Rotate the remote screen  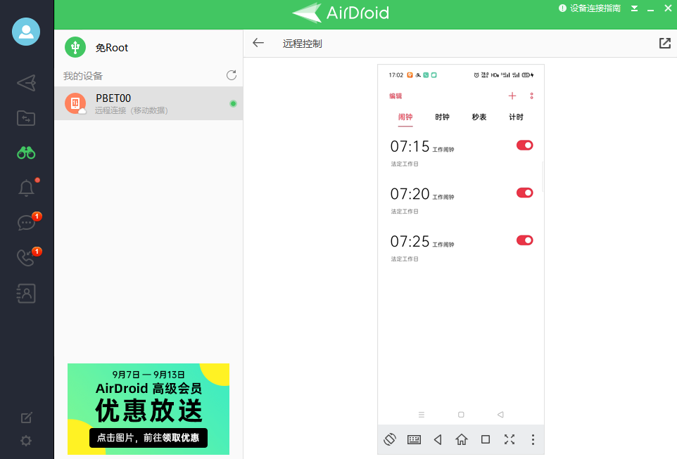click(x=390, y=439)
